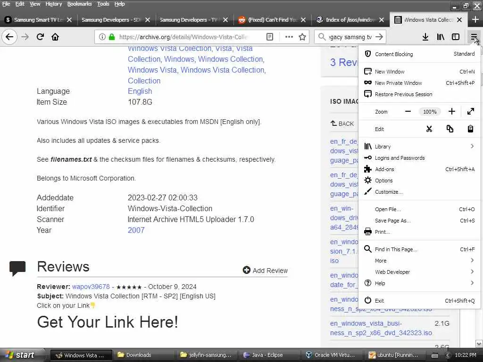Open the downloads arrow icon
This screenshot has height=362, width=483.
point(425,37)
